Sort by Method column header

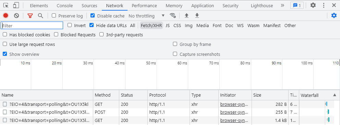[x=106, y=95]
